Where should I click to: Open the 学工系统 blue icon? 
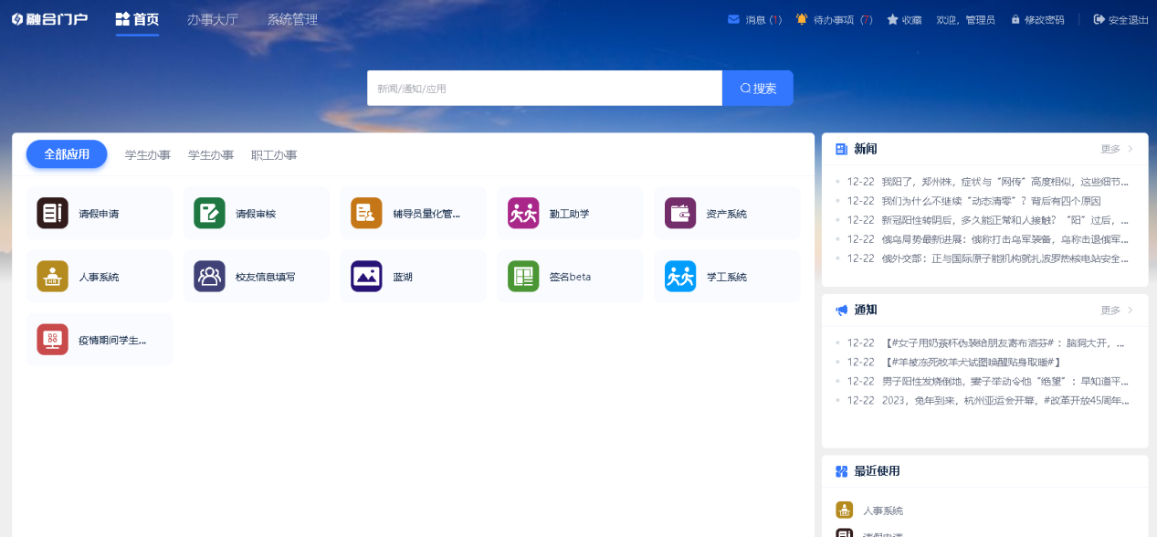(x=680, y=277)
